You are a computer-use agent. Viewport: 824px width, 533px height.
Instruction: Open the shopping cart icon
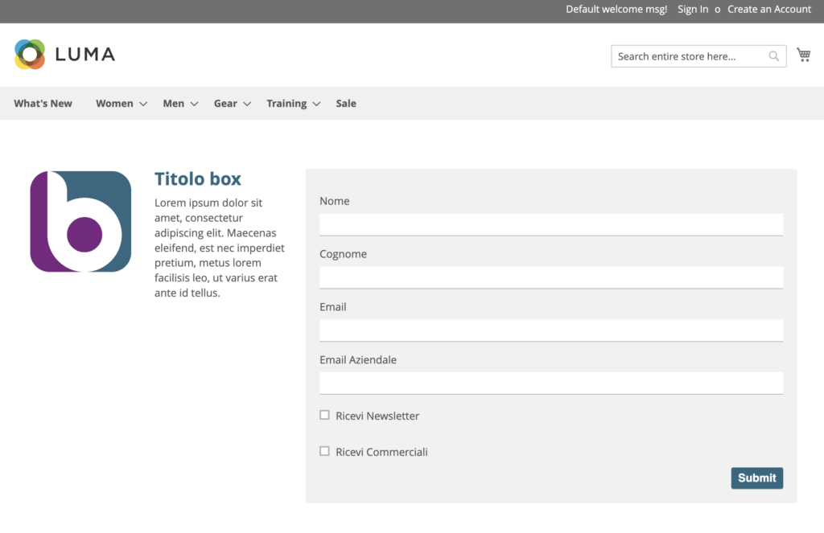(803, 55)
